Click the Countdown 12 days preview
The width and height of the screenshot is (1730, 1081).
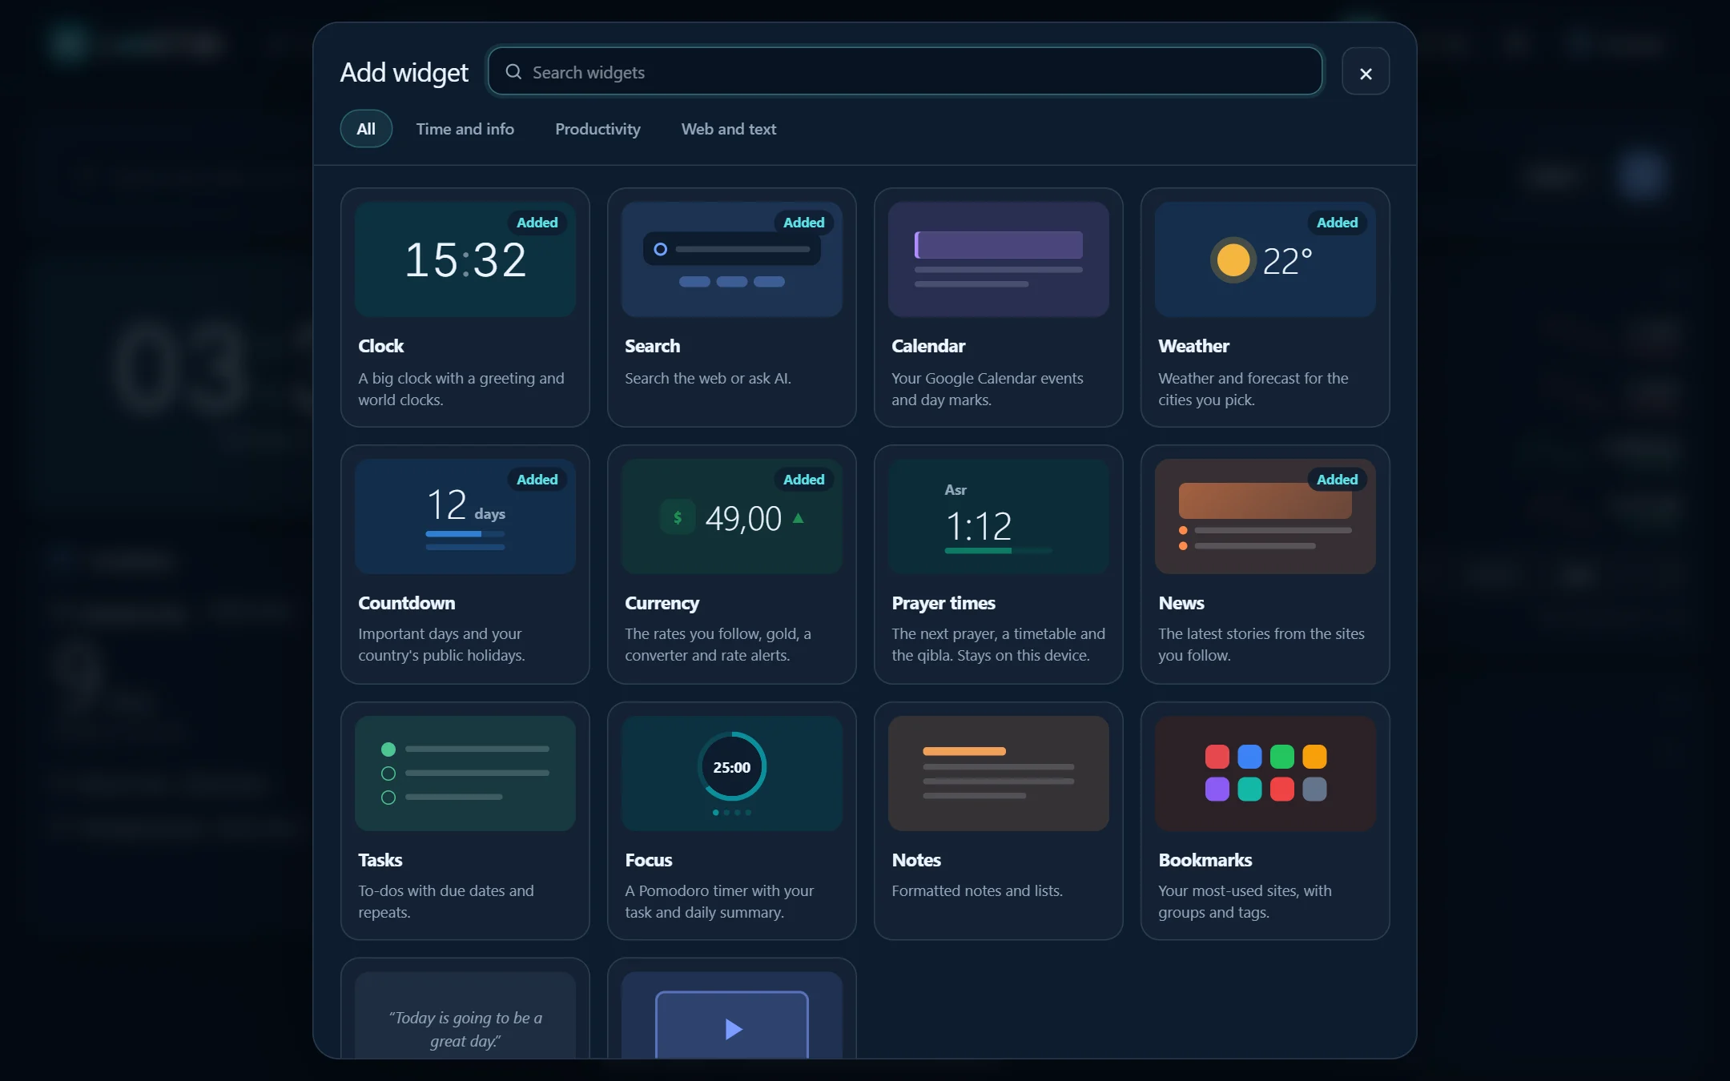pos(465,516)
